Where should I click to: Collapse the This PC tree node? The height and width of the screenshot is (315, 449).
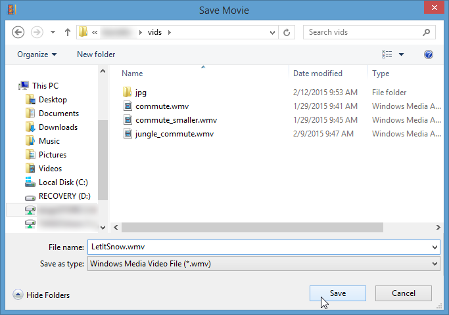16,86
